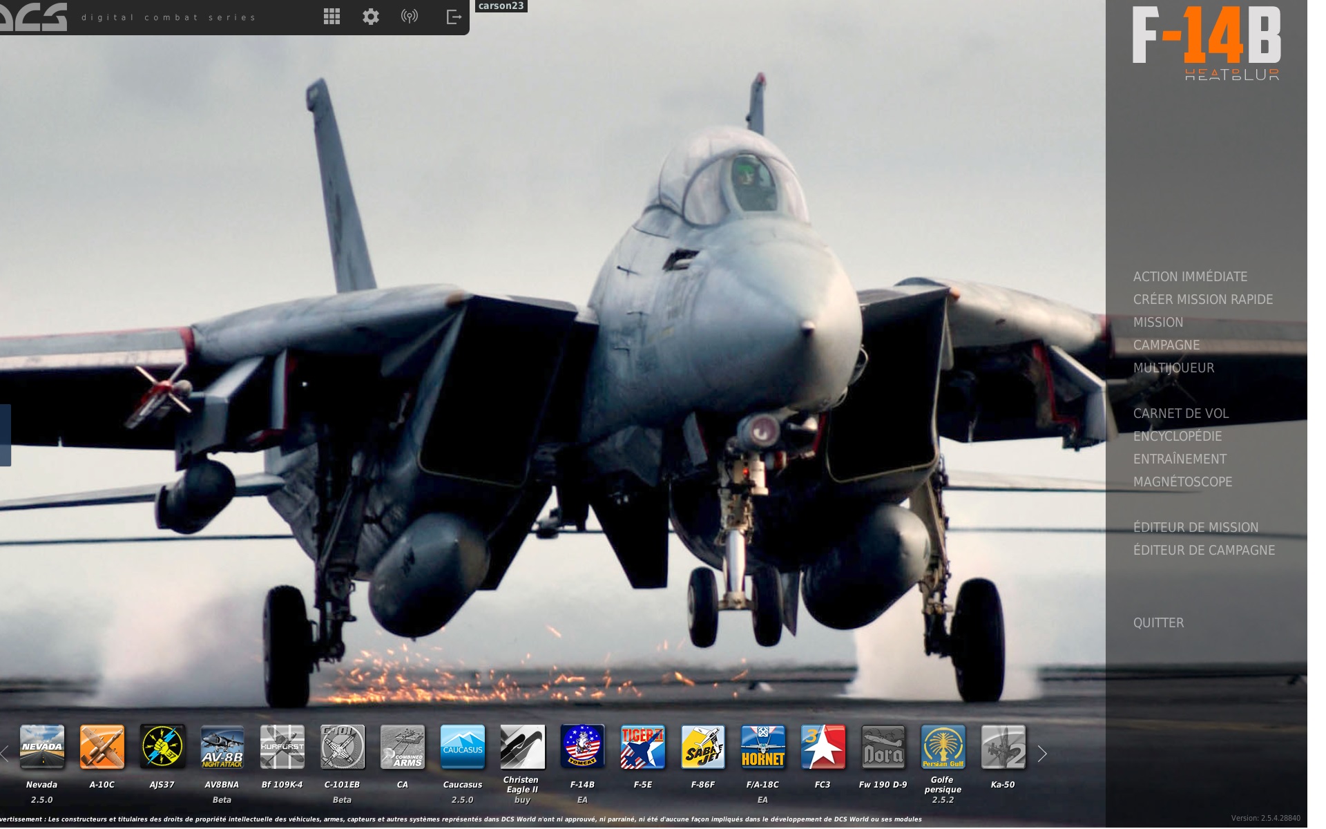Screen dimensions: 1326x829
Task: Open the MULTIJOUEUR menu entry
Action: [x=1173, y=368]
